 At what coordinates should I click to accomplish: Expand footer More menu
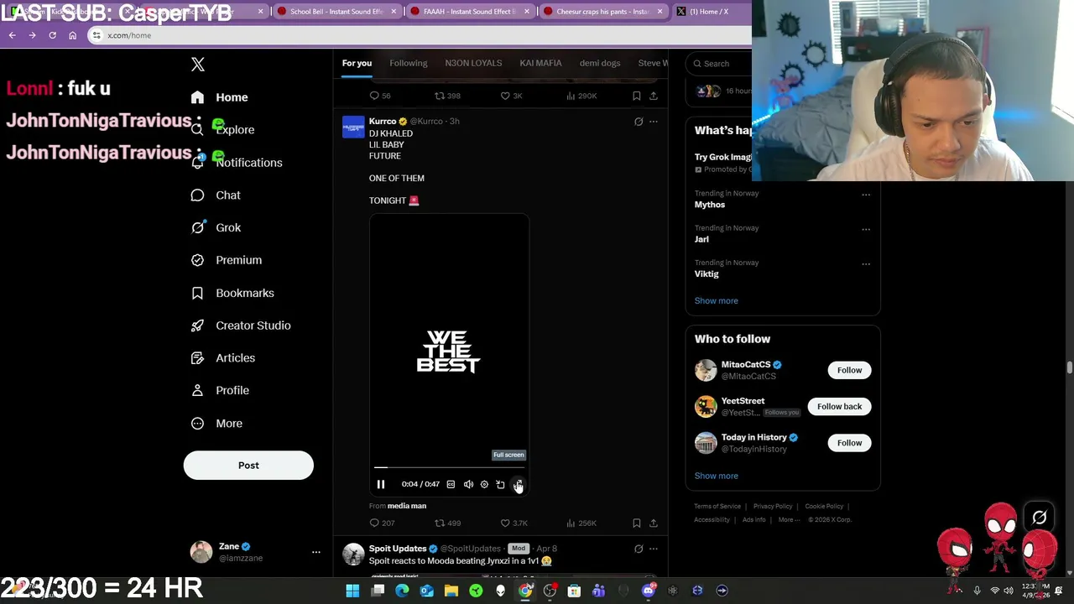(x=788, y=519)
